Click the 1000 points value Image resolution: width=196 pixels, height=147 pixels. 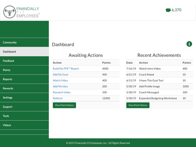click(186, 87)
